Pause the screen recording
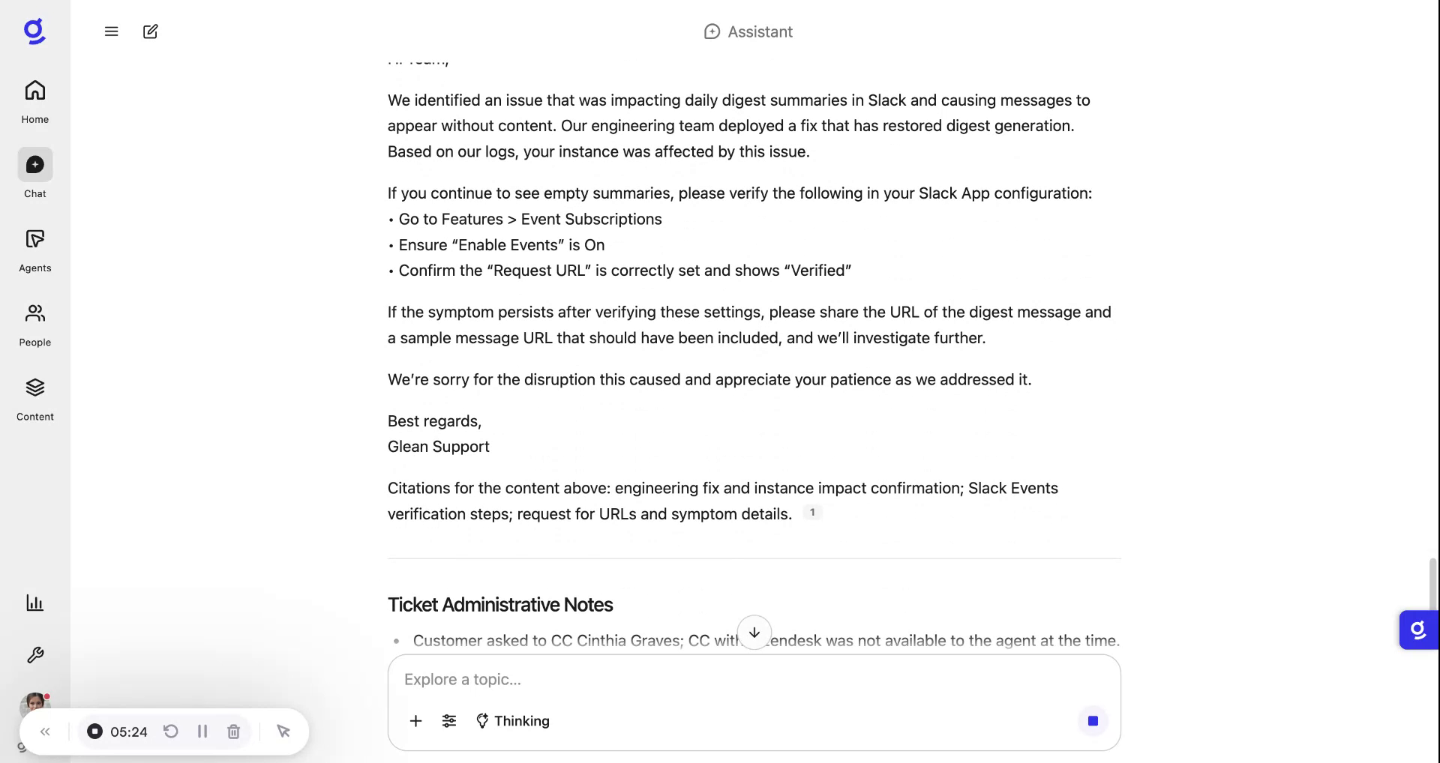Viewport: 1440px width, 763px height. coord(202,732)
